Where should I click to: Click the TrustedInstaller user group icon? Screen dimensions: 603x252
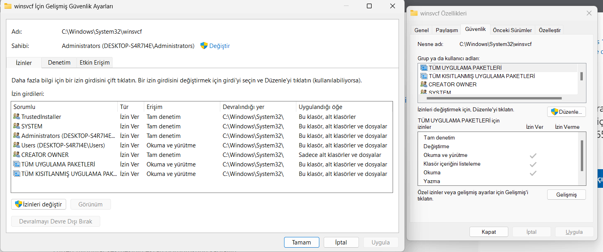pyautogui.click(x=17, y=117)
